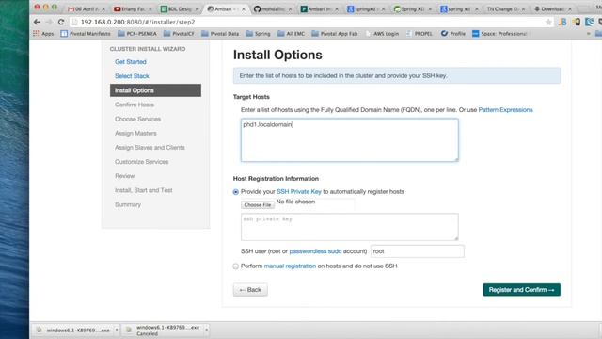Open the Profile bookmark
The image size is (602, 339).
453,34
